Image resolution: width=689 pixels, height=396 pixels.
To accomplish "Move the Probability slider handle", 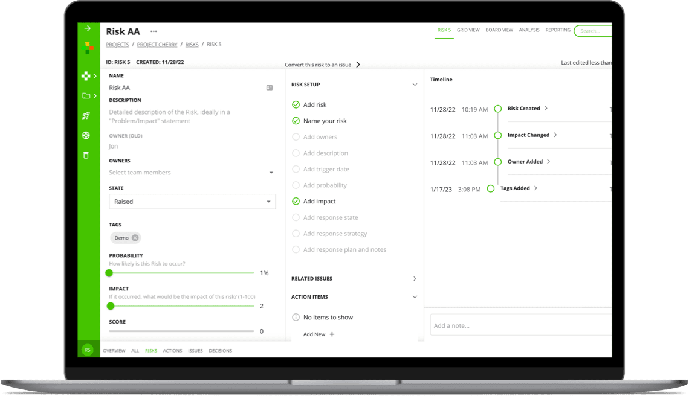I will (109, 273).
